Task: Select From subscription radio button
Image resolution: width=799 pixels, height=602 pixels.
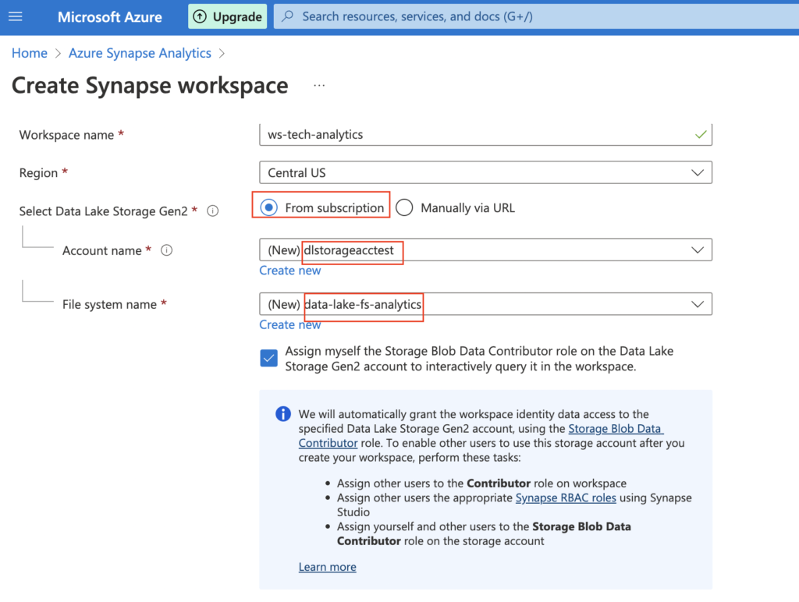Action: 269,207
